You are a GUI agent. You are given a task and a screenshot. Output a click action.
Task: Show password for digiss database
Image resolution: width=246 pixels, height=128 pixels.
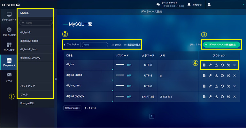129,65
